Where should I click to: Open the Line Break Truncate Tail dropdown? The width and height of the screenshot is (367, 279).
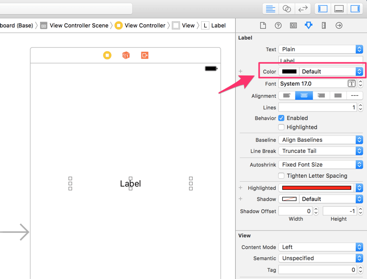(321, 151)
